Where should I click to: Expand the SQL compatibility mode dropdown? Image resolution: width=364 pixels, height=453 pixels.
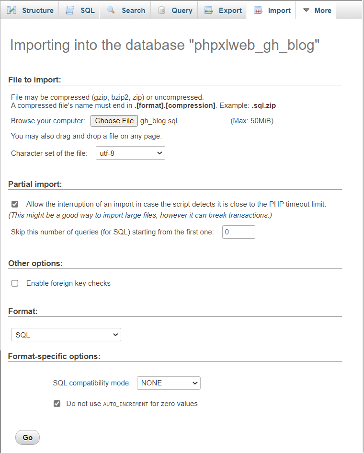169,383
